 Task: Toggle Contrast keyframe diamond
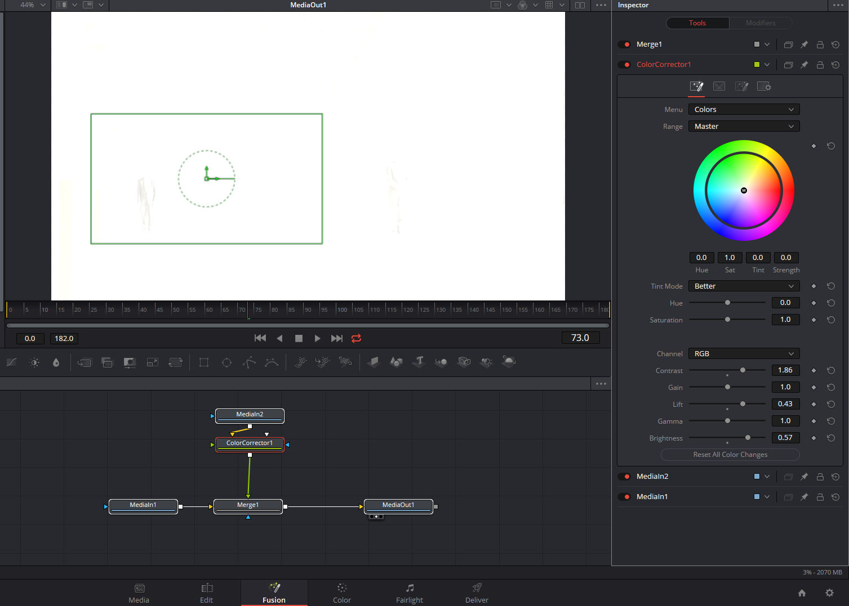[814, 370]
